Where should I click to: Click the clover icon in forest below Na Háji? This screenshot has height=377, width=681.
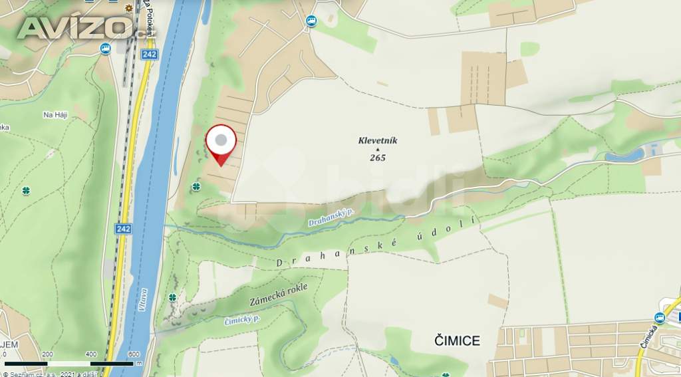[26, 190]
